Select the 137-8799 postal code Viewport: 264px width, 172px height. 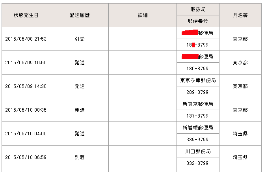click(x=198, y=116)
